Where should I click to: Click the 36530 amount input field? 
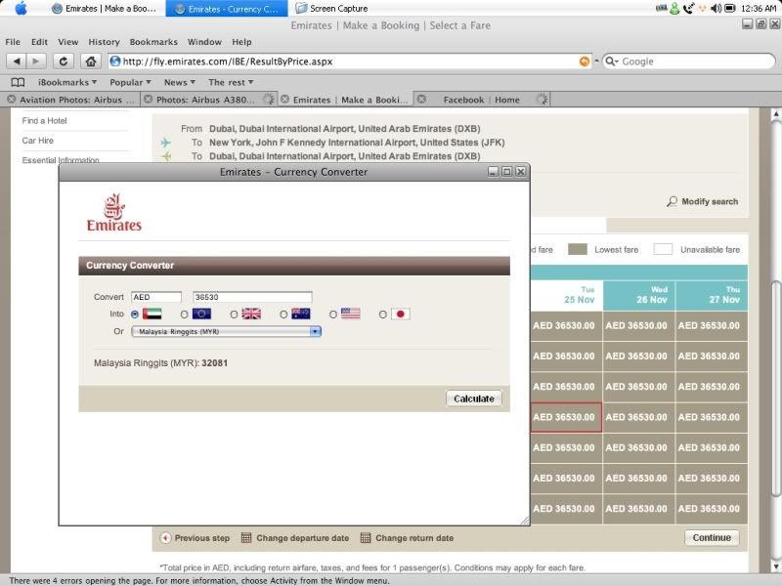[252, 297]
